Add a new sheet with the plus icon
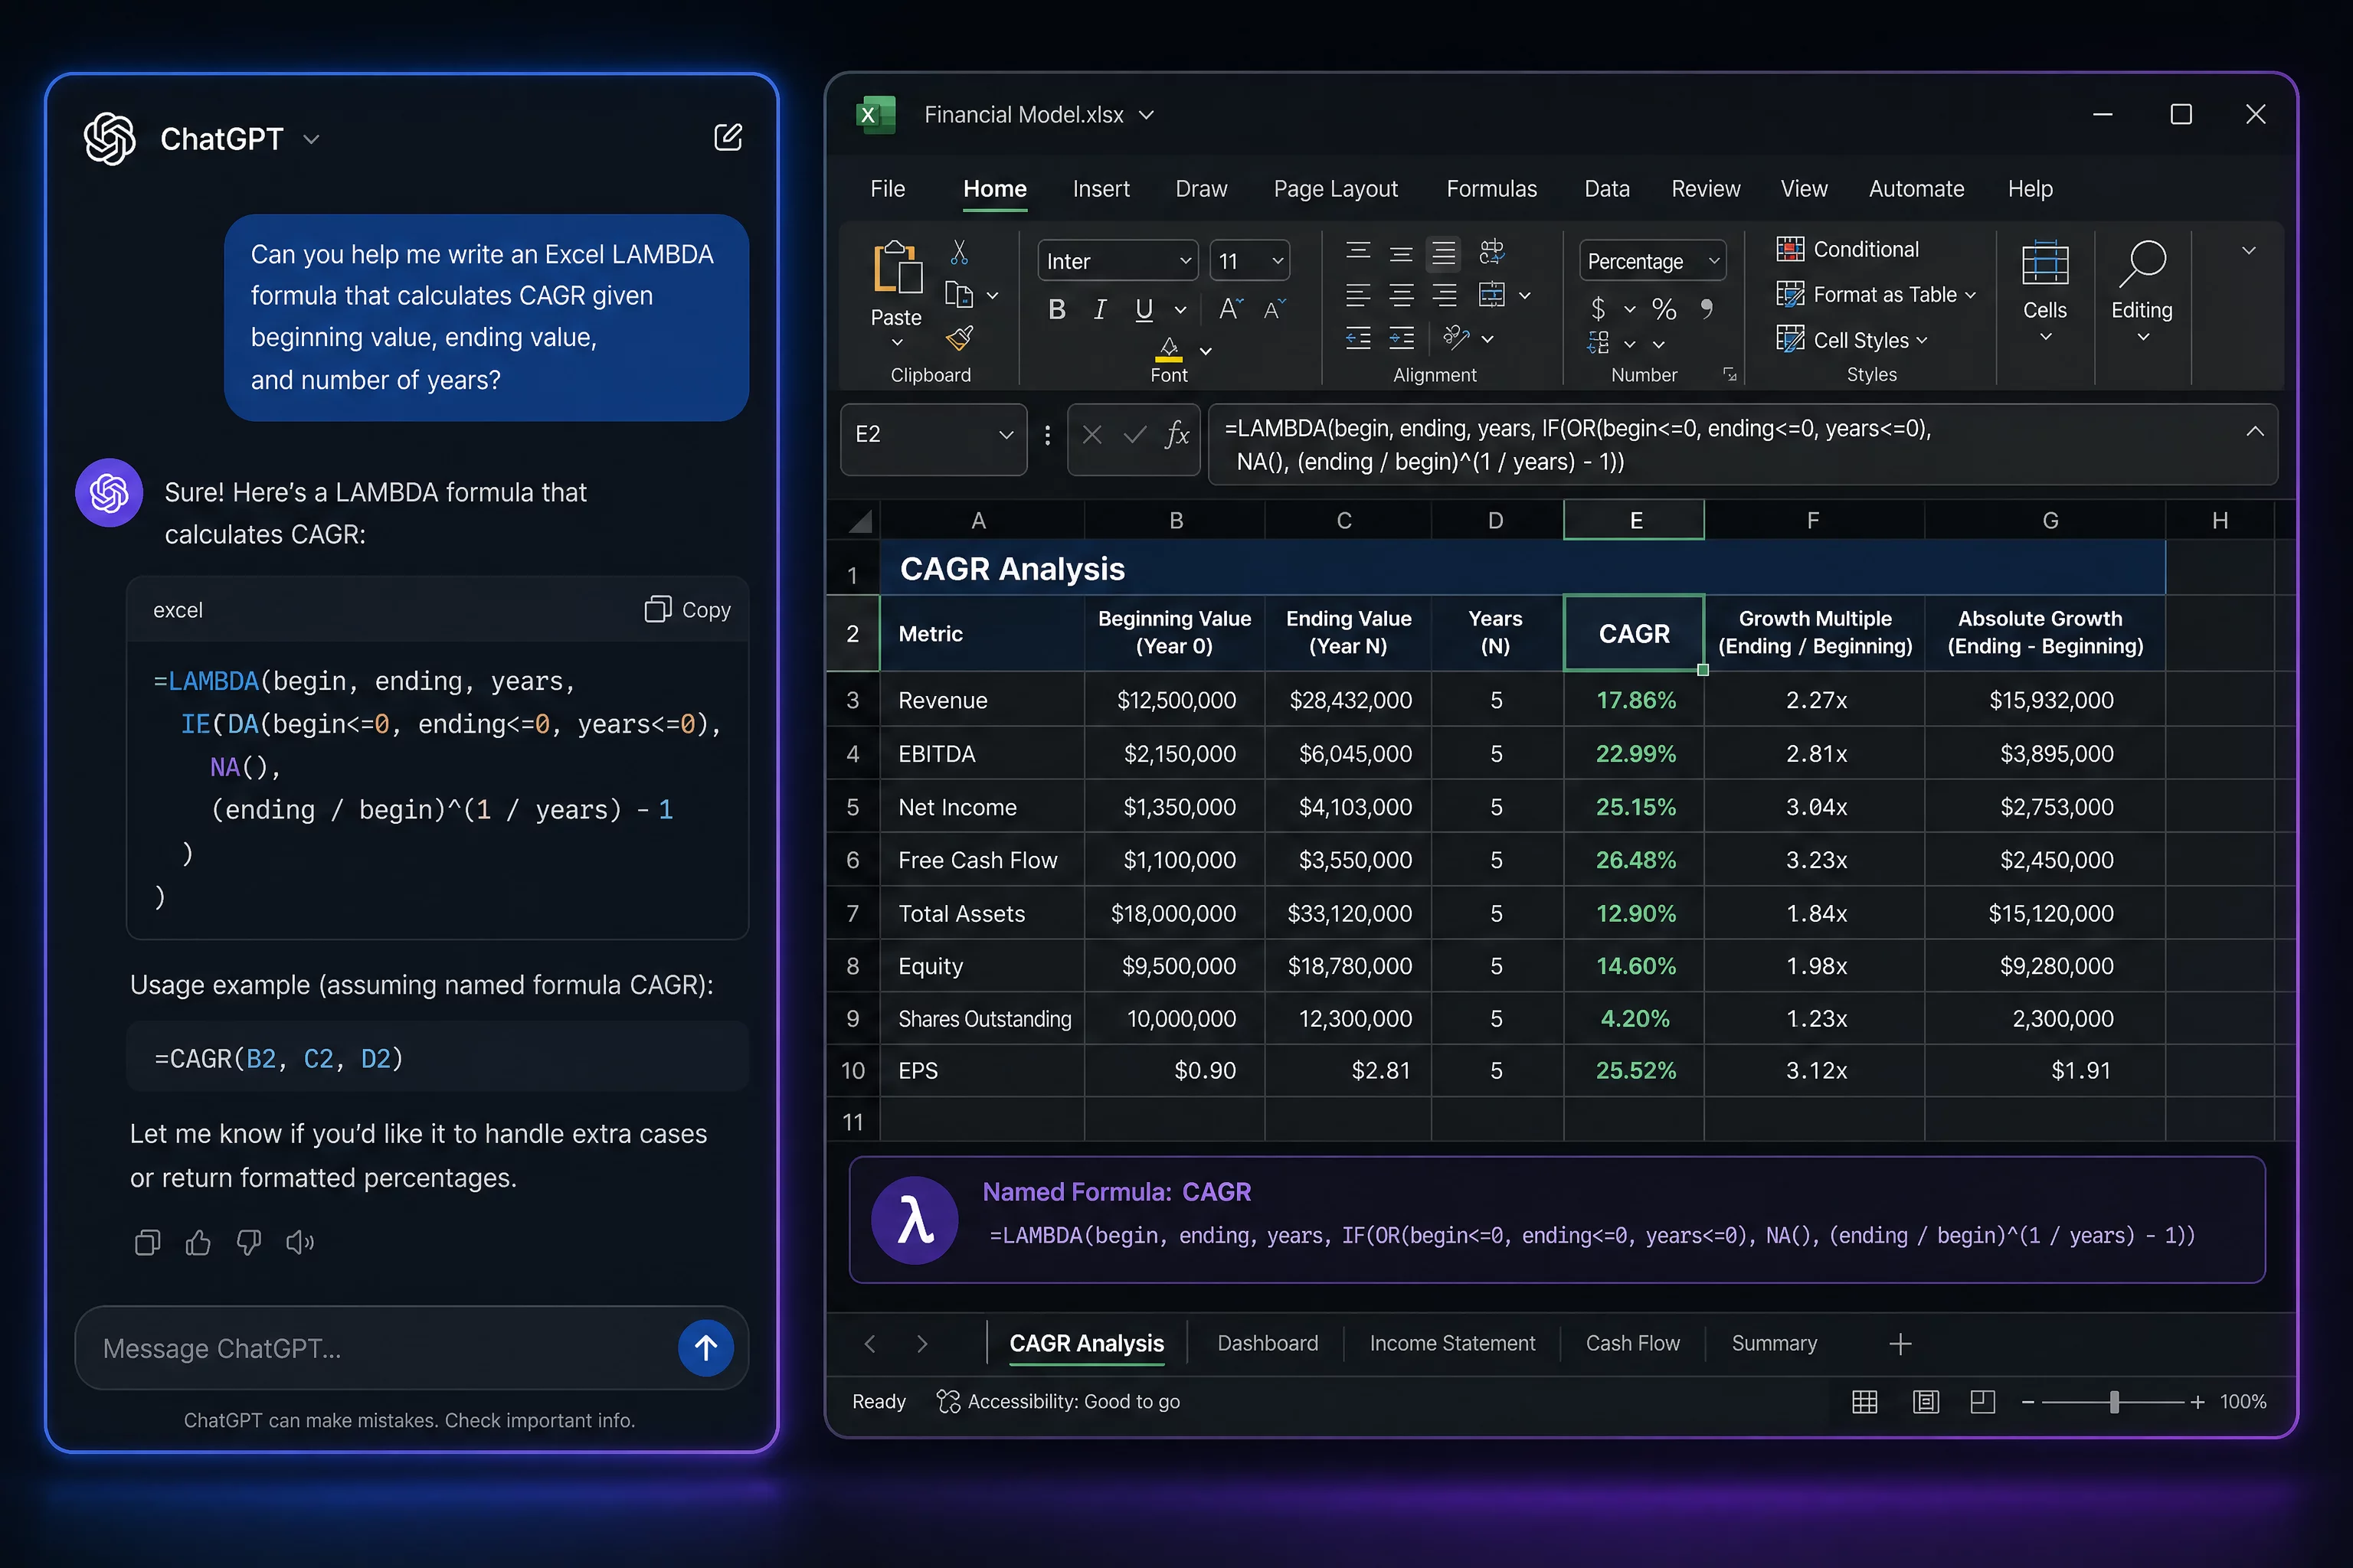 tap(1900, 1344)
